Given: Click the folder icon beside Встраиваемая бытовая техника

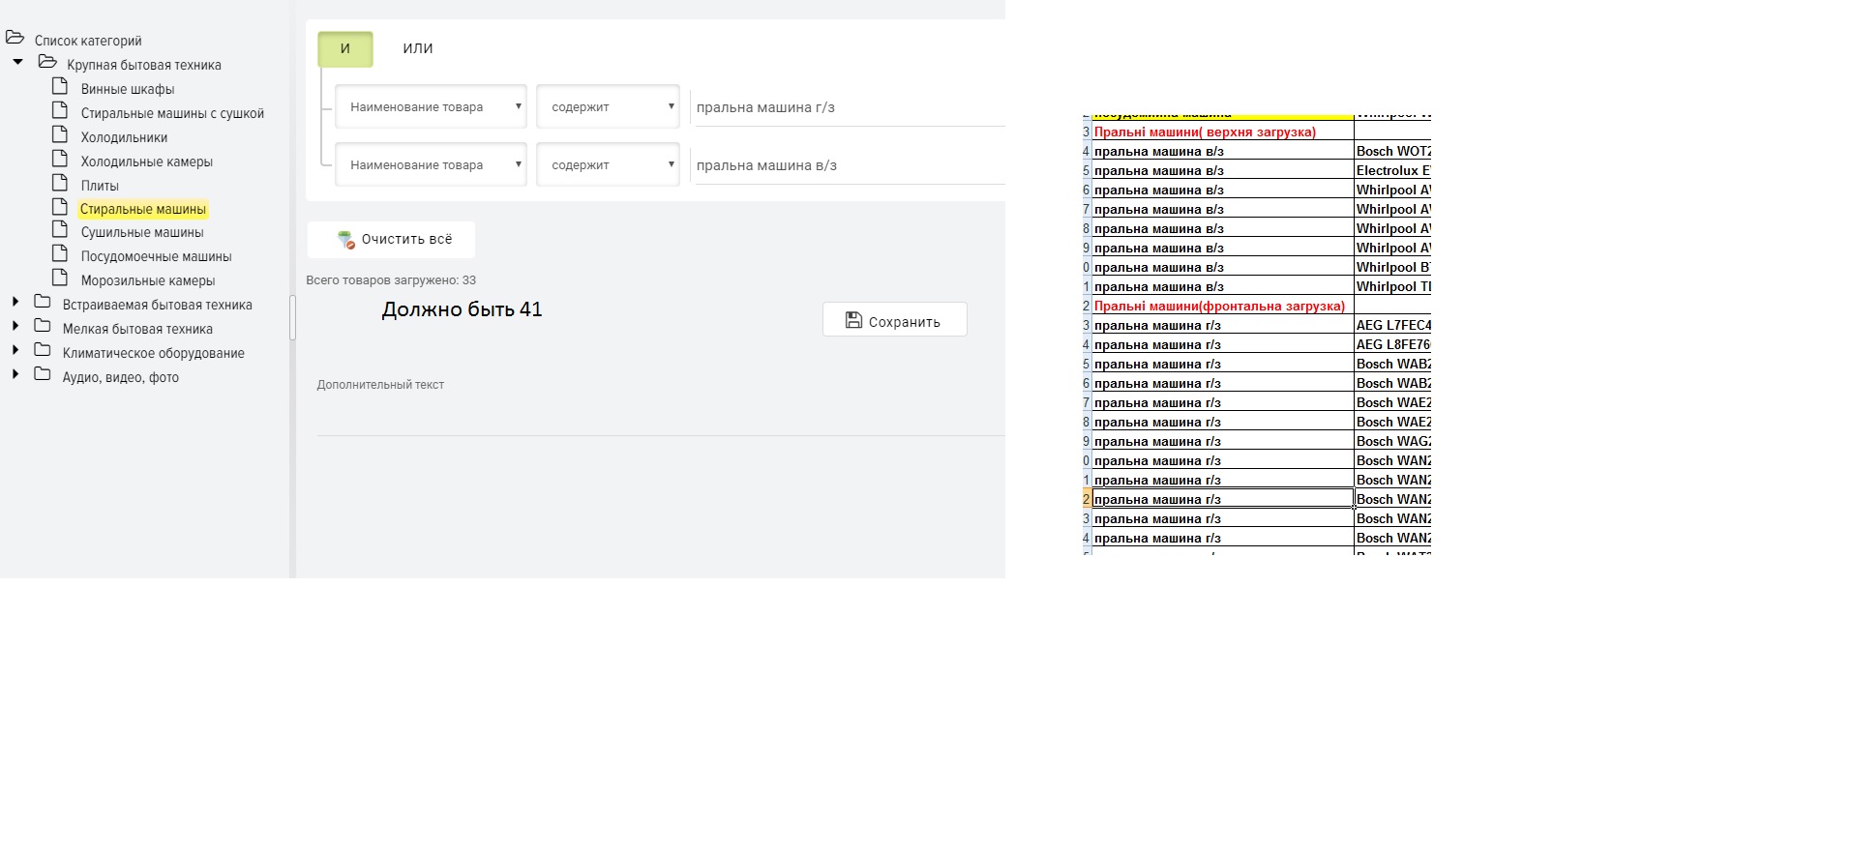Looking at the screenshot, I should coord(43,302).
